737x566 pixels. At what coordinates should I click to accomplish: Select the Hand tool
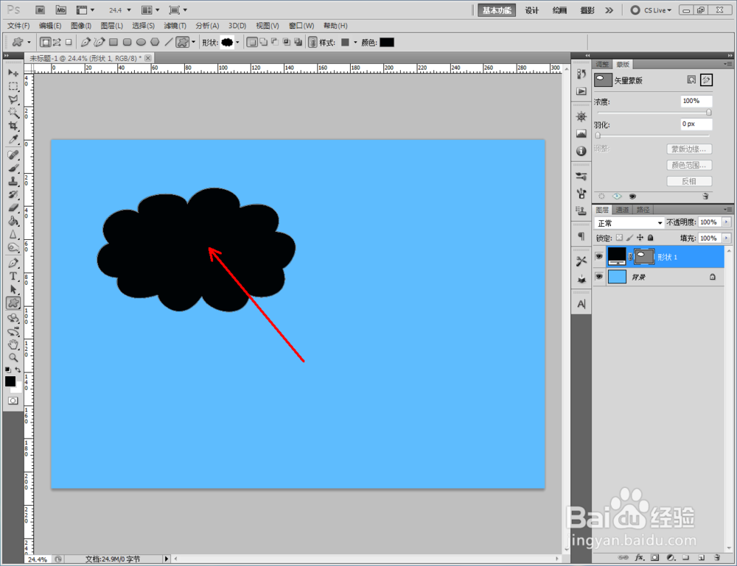[x=13, y=345]
